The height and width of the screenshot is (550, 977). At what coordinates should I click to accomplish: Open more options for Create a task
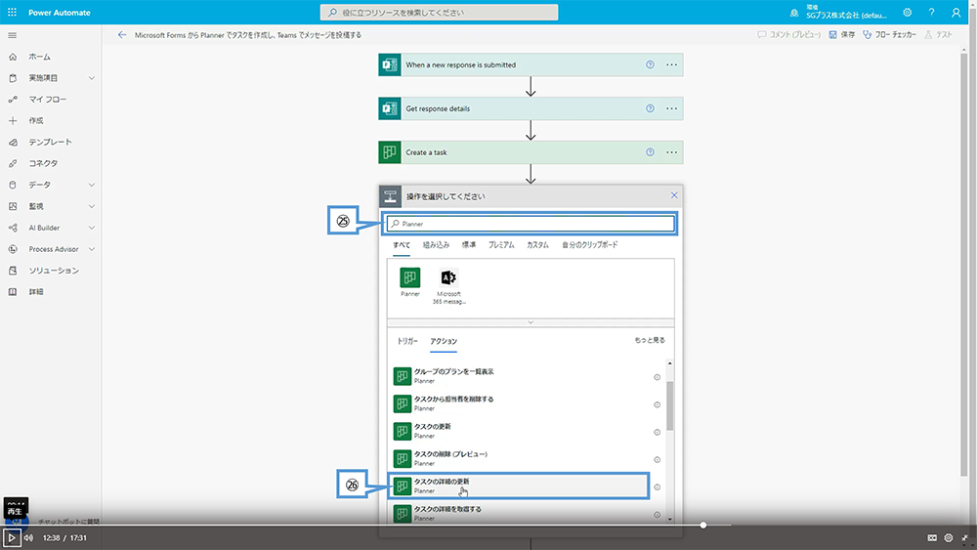coord(672,152)
